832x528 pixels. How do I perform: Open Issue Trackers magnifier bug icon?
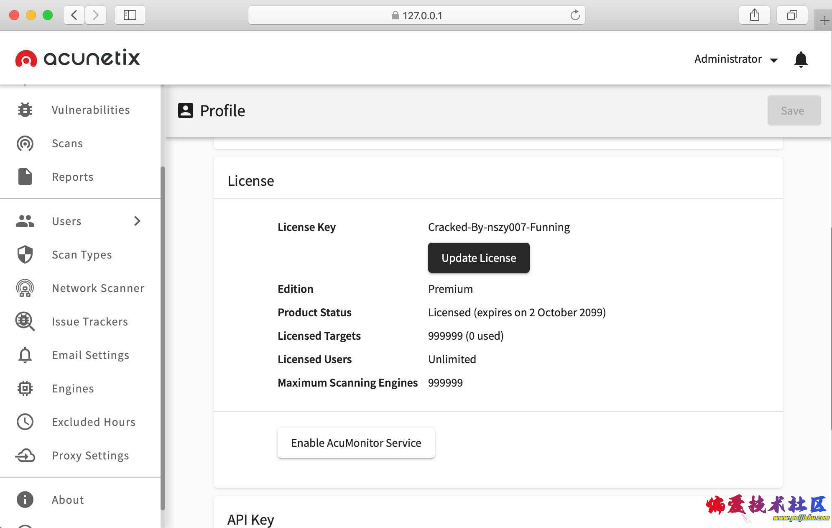click(x=25, y=322)
